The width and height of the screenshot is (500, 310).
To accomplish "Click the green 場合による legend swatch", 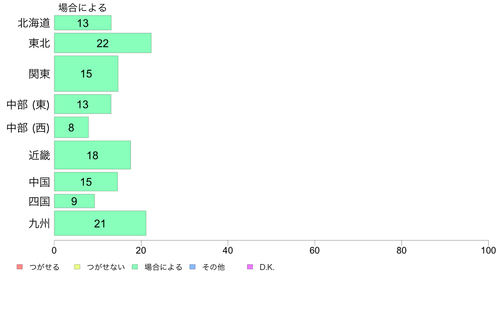I will click(135, 267).
